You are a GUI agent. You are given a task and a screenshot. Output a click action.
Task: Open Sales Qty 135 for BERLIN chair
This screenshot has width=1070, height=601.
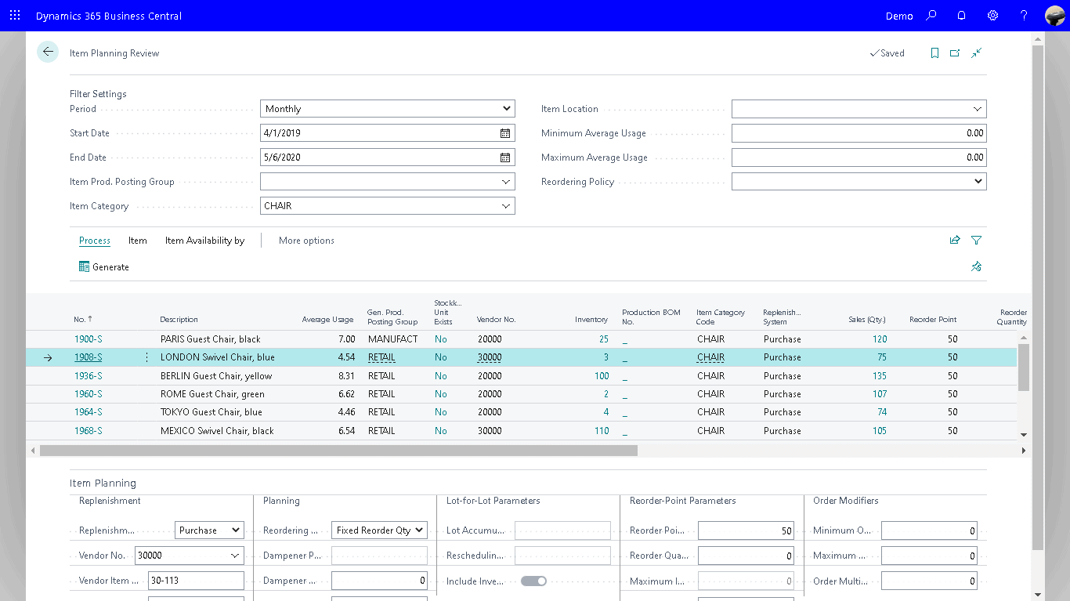[x=880, y=376]
